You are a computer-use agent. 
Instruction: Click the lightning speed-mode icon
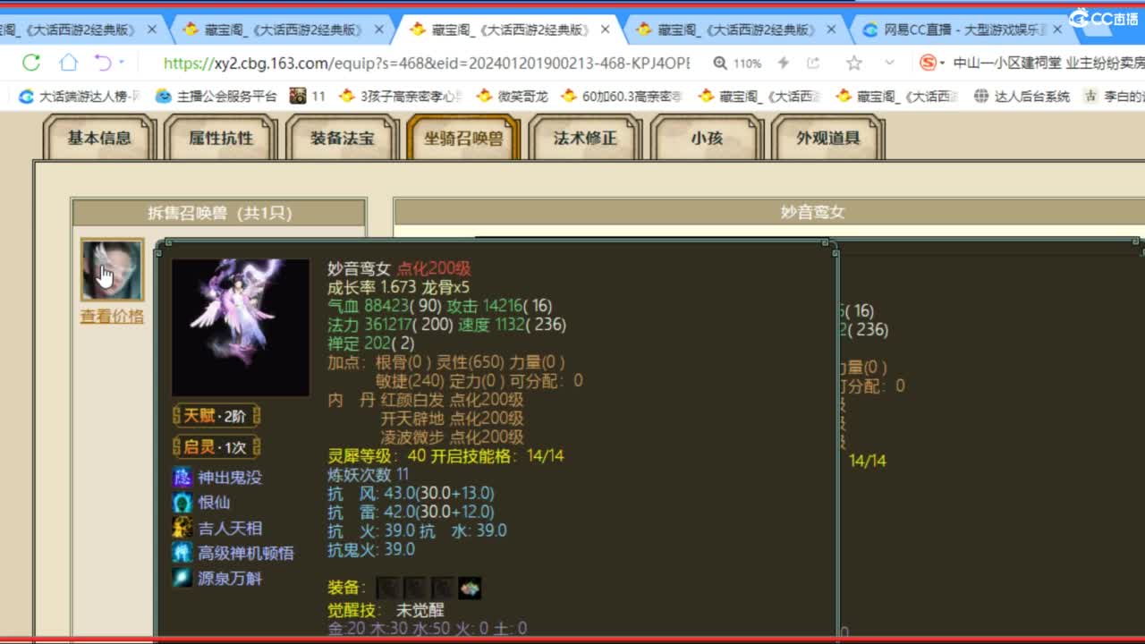tap(784, 63)
